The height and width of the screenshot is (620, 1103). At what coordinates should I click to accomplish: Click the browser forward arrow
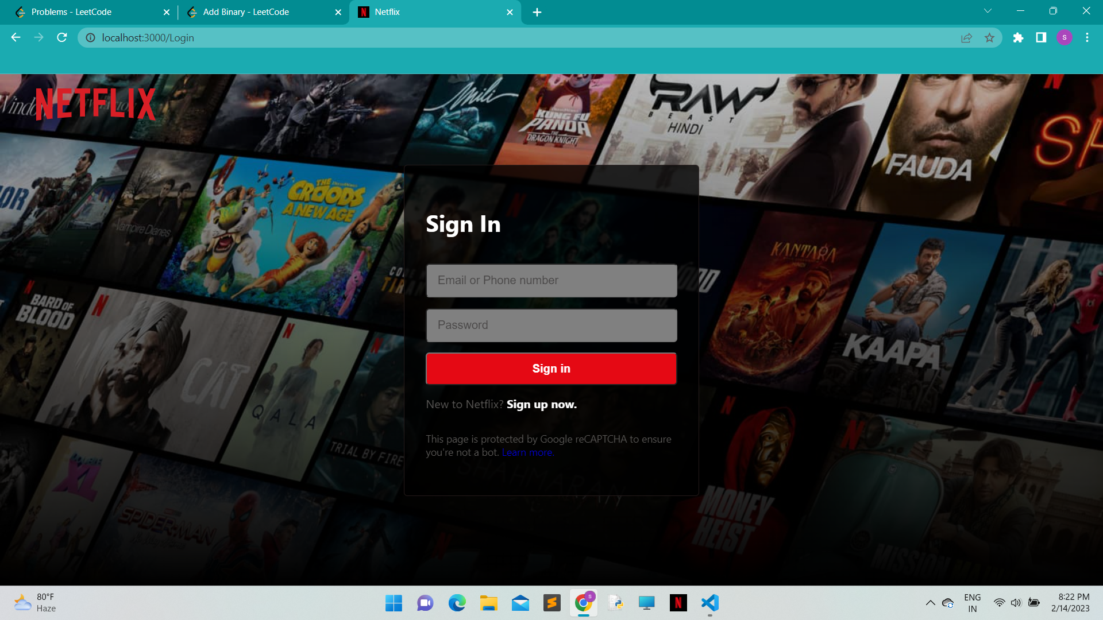tap(38, 37)
